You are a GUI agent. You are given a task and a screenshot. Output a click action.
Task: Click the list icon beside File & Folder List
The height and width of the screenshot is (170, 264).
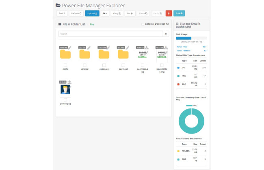click(x=60, y=24)
